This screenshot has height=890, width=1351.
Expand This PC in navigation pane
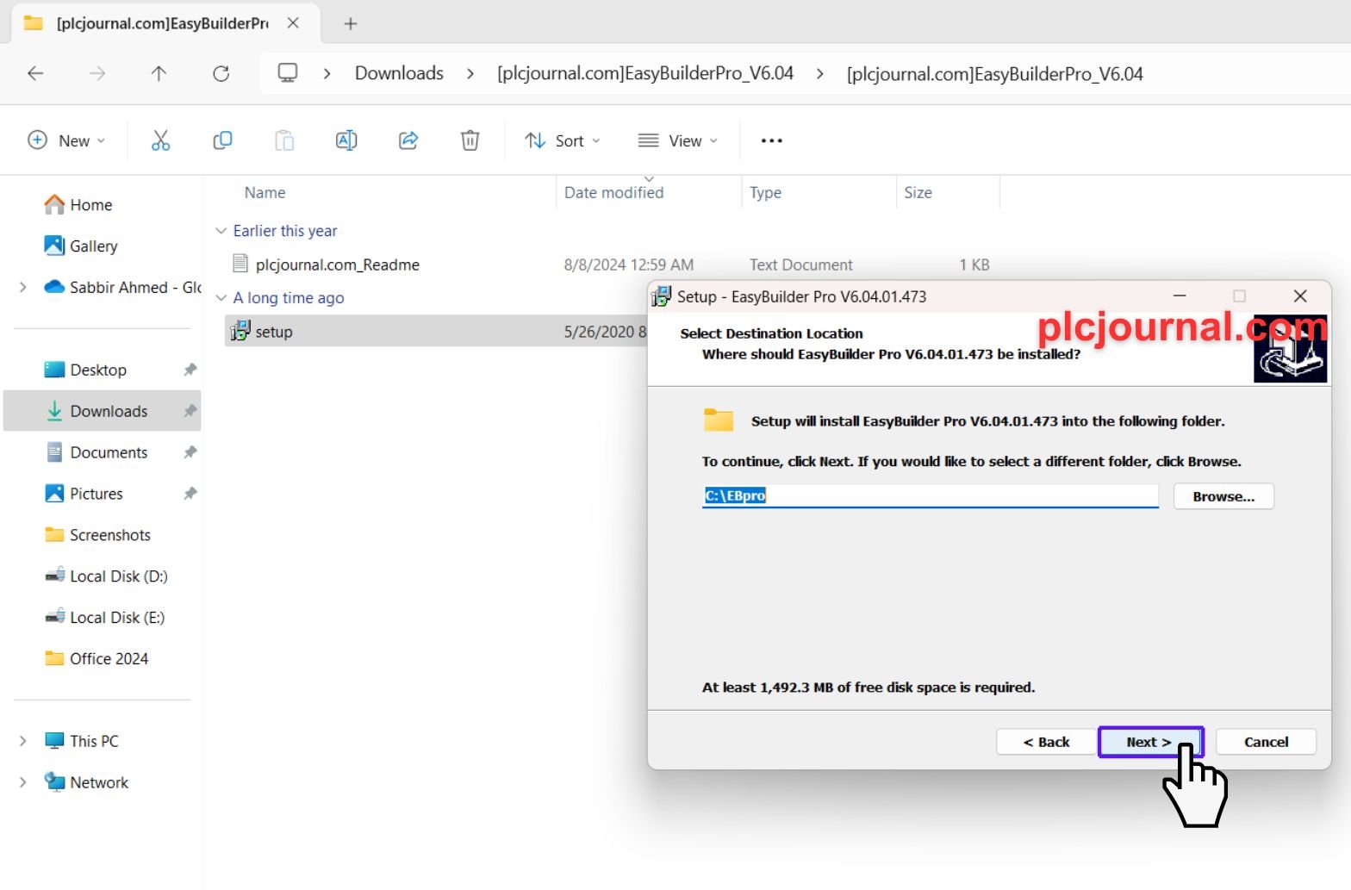[x=23, y=741]
